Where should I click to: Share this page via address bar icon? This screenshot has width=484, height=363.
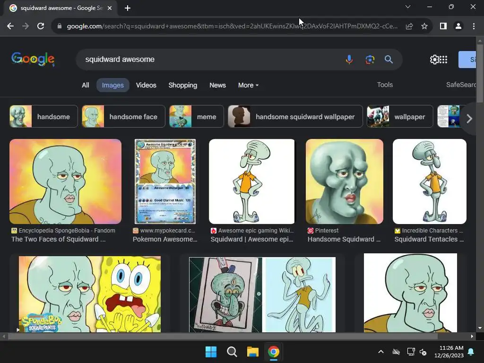[x=409, y=26]
